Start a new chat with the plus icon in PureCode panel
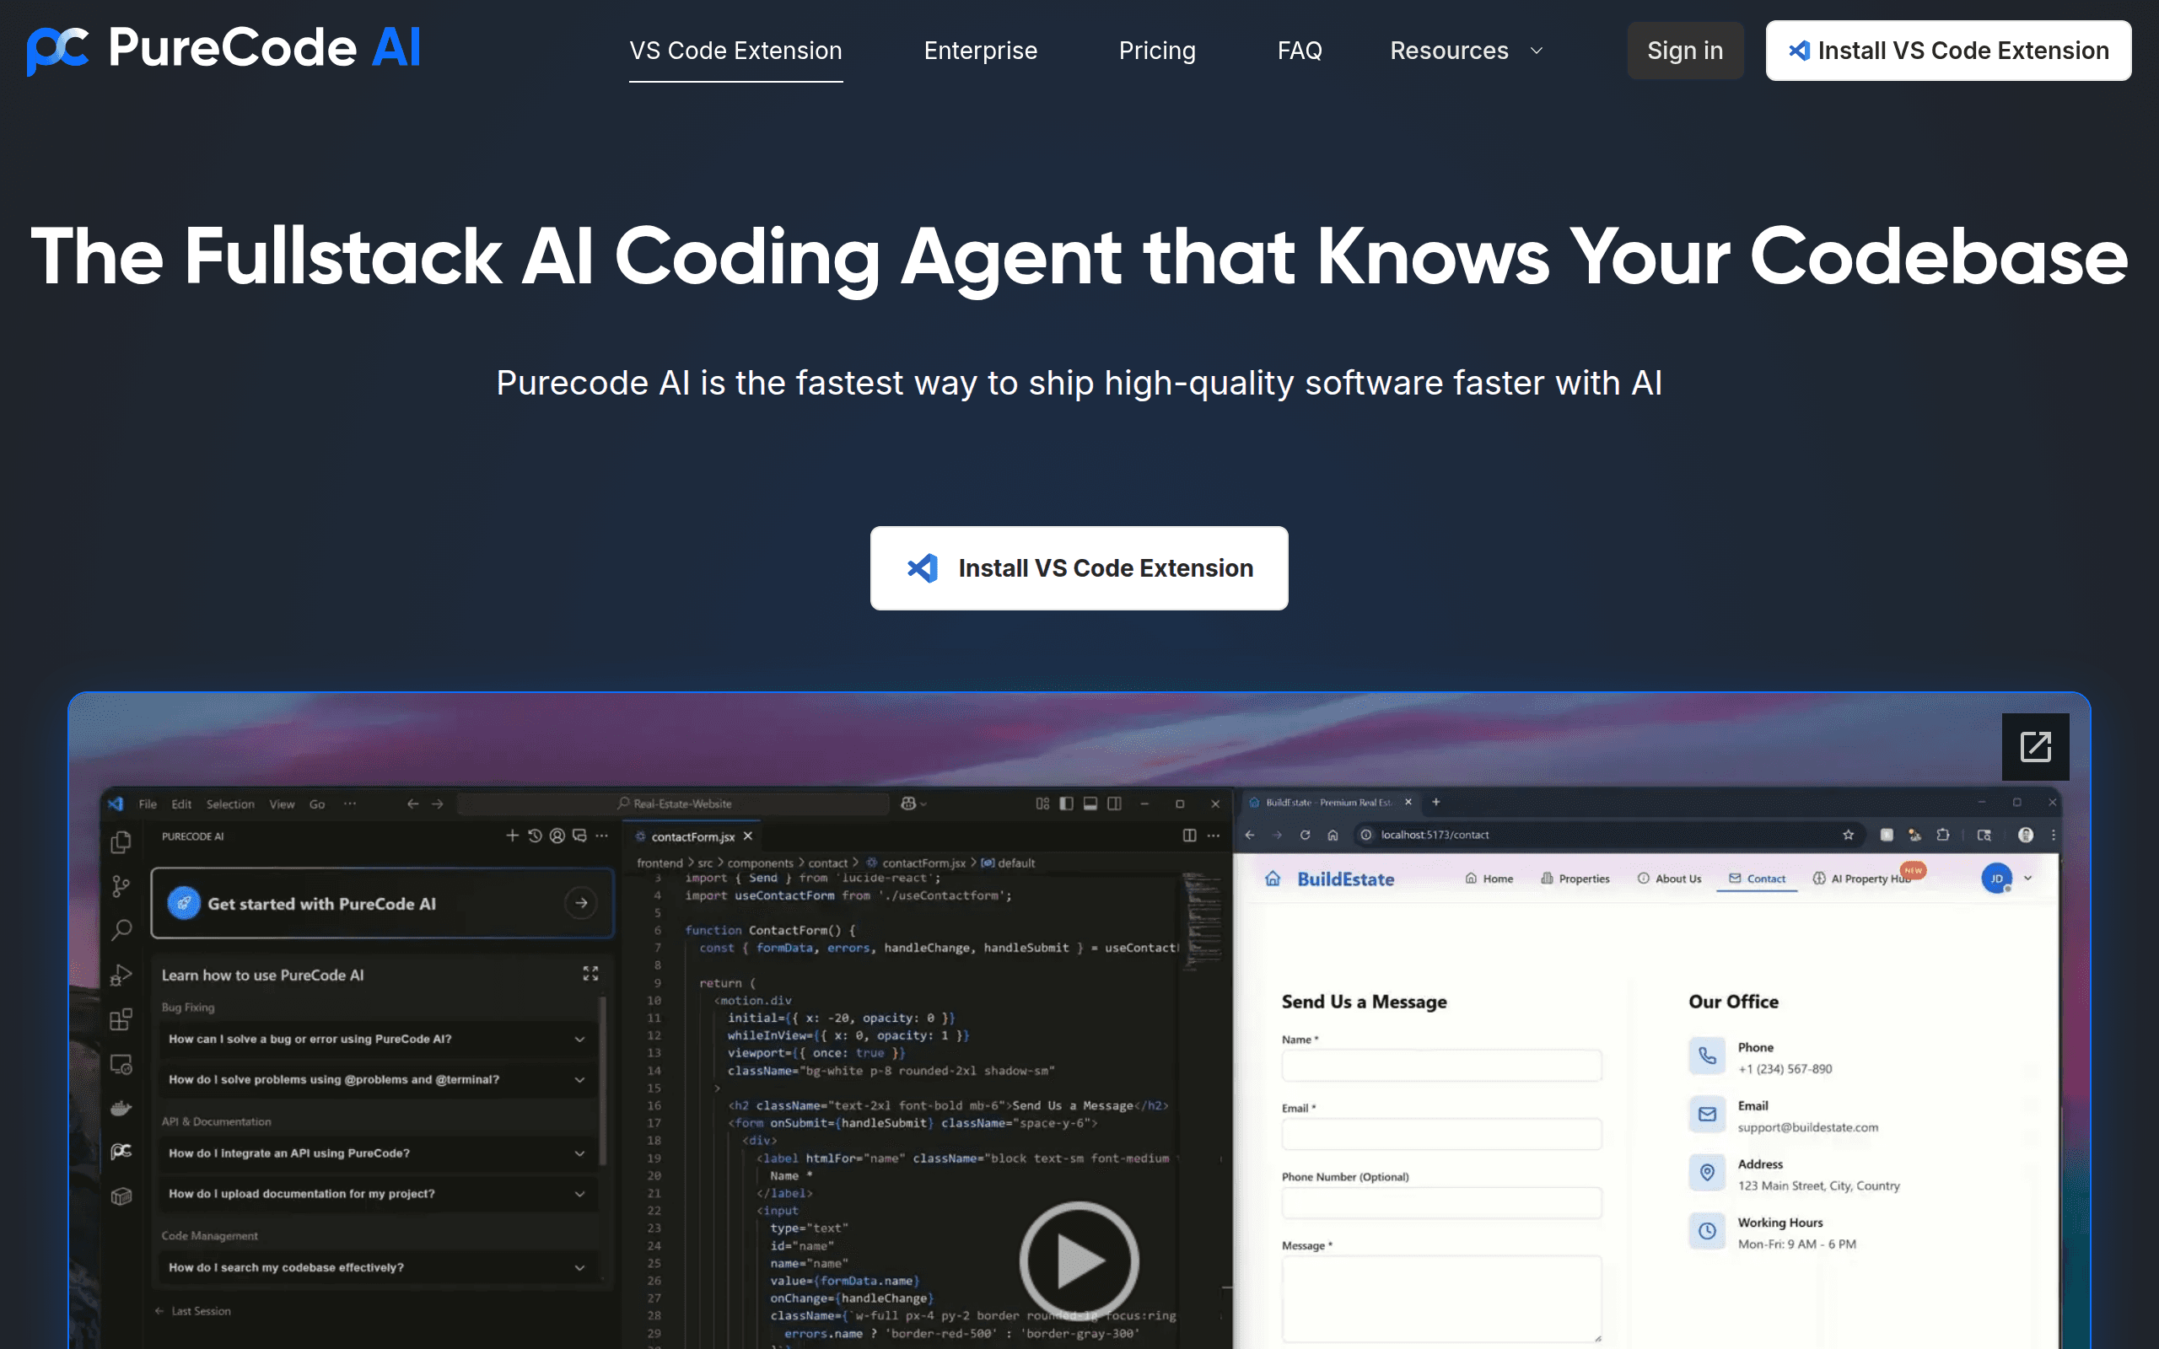The width and height of the screenshot is (2159, 1349). point(512,835)
